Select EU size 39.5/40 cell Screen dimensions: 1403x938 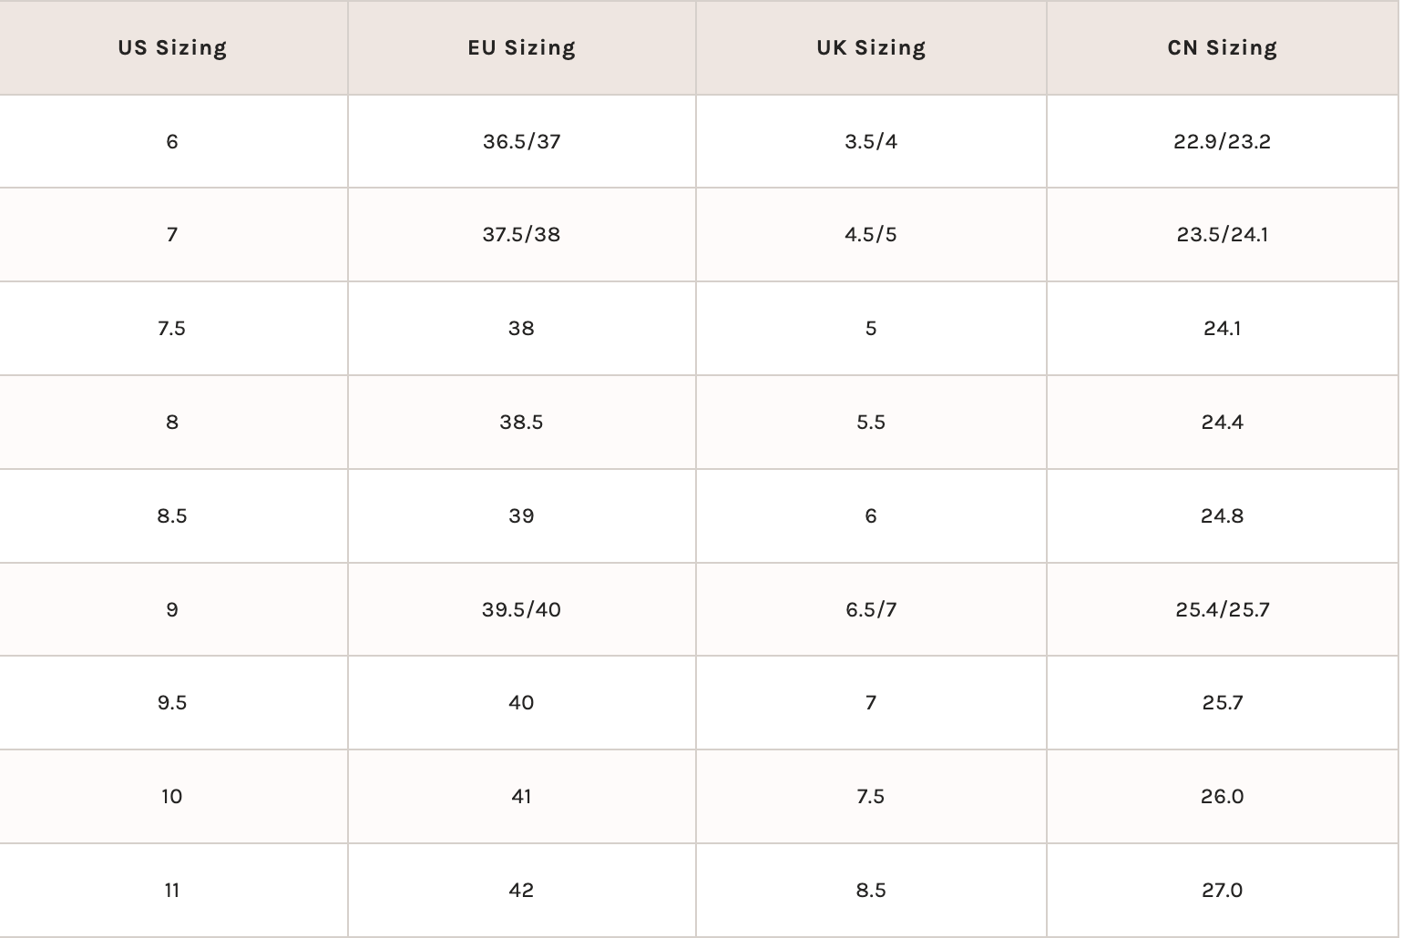(x=521, y=609)
